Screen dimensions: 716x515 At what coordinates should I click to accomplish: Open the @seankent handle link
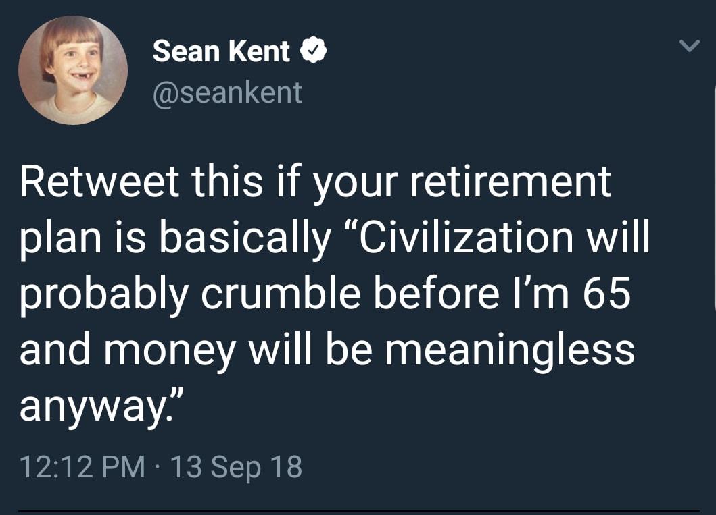tap(227, 92)
